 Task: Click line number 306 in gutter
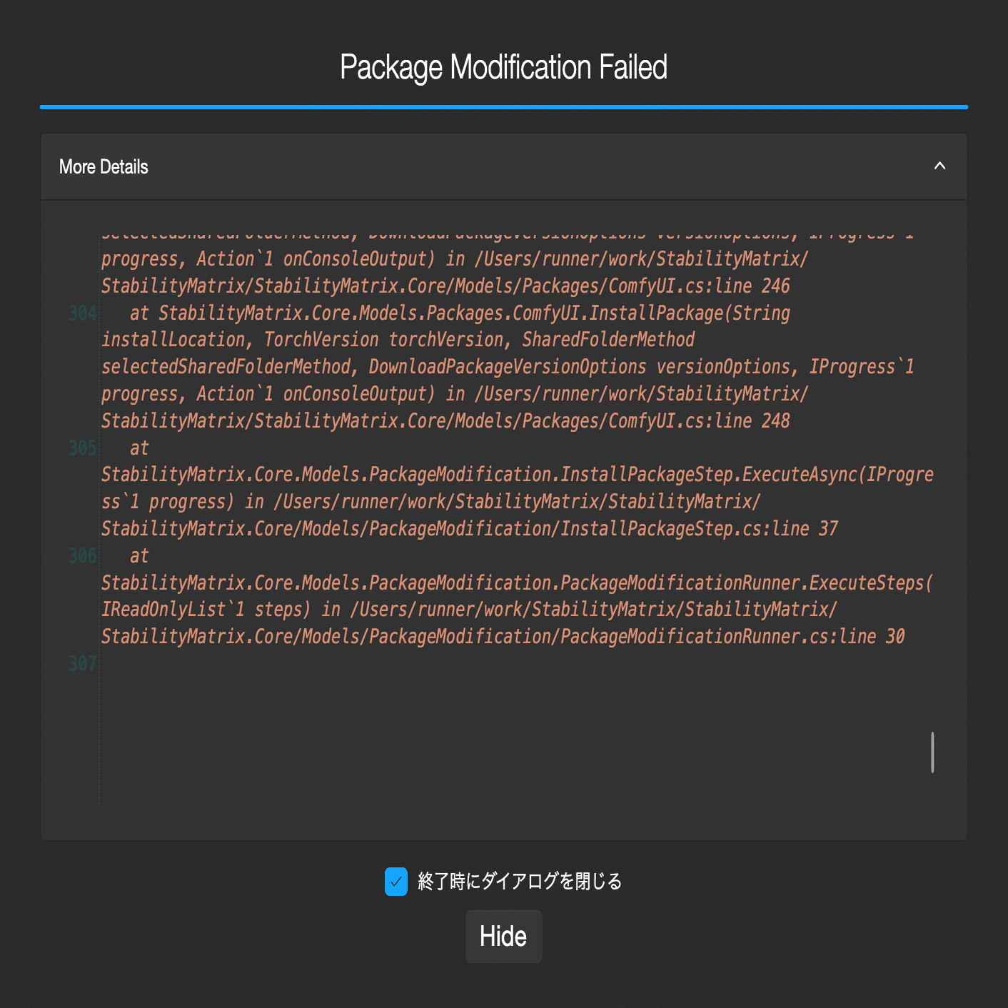tap(83, 556)
